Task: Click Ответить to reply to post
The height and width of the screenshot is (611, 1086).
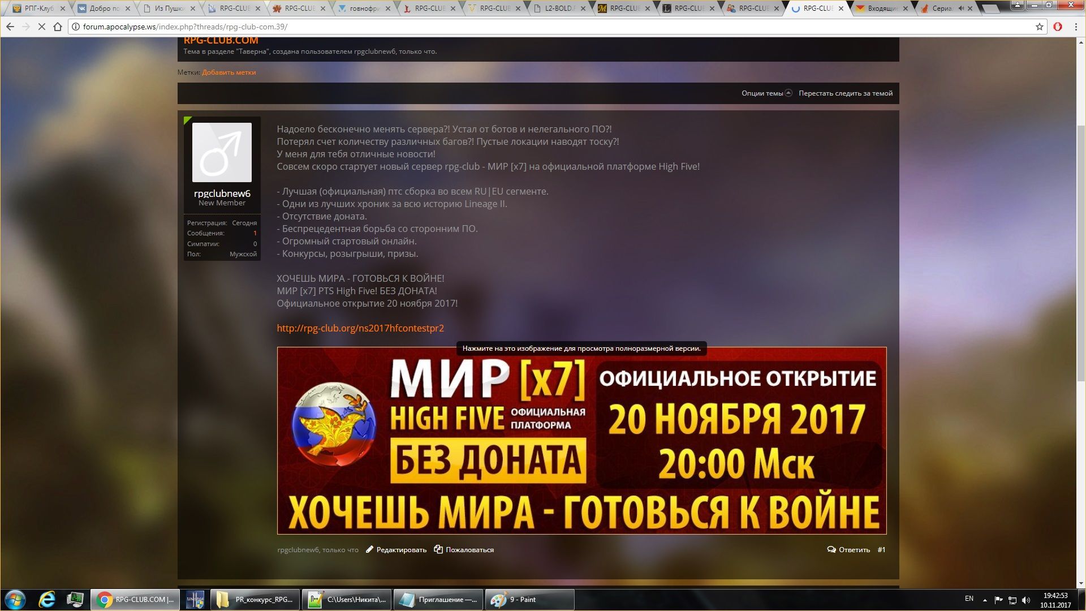Action: point(848,550)
